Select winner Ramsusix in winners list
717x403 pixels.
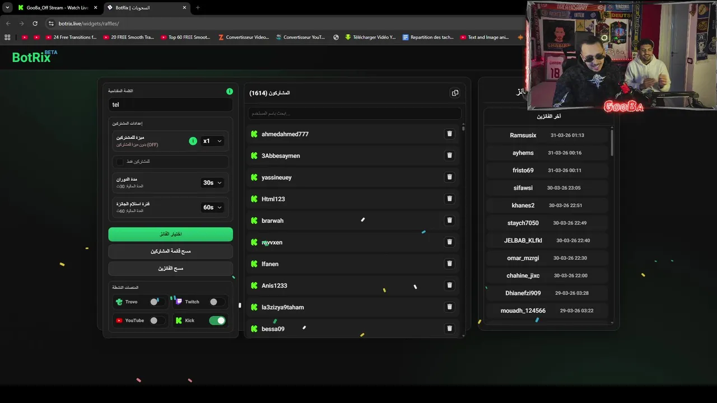(547, 135)
